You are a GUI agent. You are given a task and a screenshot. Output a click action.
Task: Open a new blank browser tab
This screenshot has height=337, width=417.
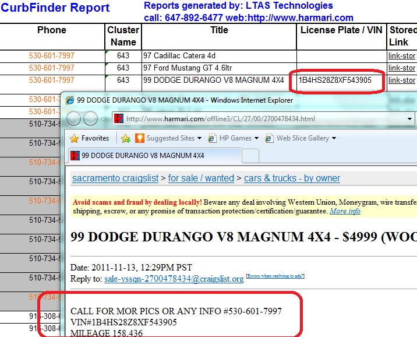tap(250, 156)
